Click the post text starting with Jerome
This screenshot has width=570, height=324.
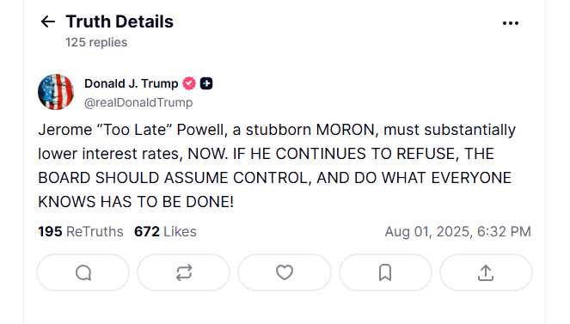tap(277, 166)
